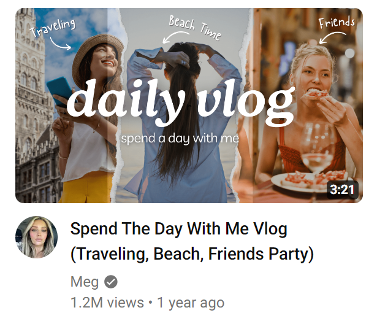Open Meg's channel avatar picture
Viewport: 377px width, 321px height.
point(36,237)
